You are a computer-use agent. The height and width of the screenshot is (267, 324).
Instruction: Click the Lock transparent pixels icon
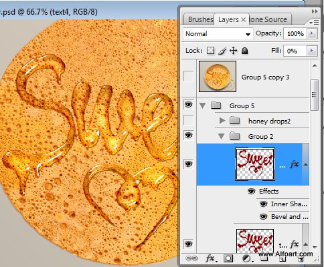pos(210,51)
